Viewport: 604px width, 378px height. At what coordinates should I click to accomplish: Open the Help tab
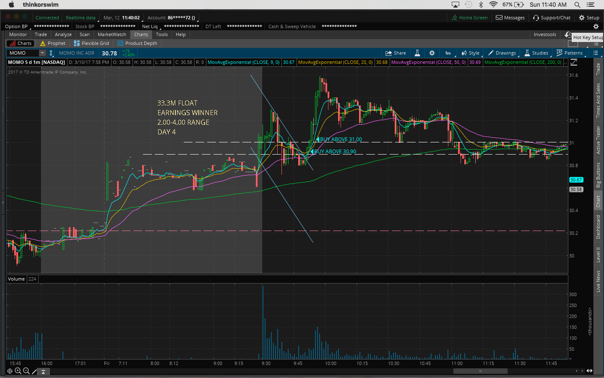[181, 34]
